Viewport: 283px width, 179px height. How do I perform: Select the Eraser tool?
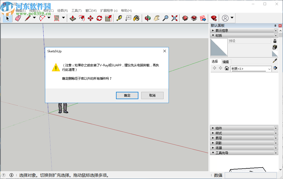(18, 18)
